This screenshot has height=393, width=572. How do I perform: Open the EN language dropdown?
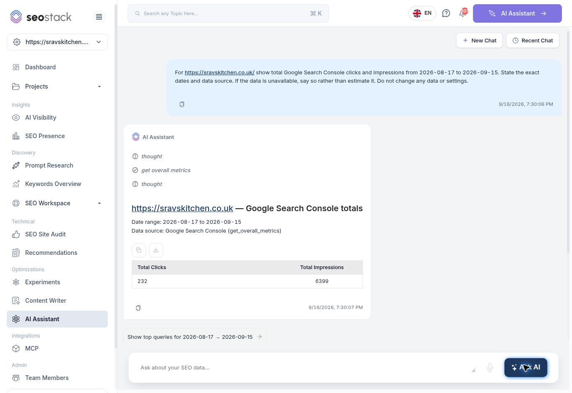point(422,13)
